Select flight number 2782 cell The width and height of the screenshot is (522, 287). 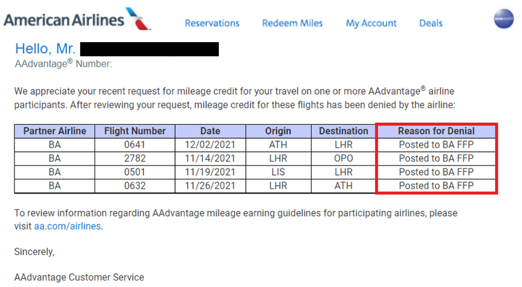coord(135,158)
